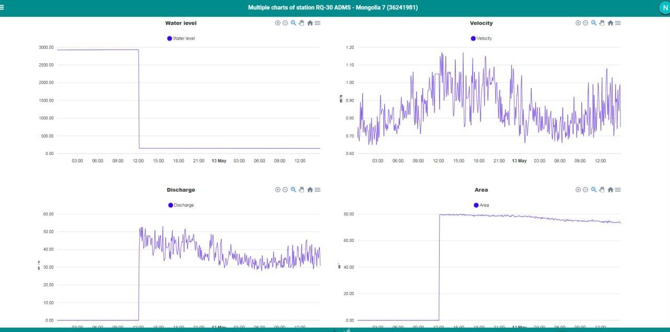Toggle the Velocity series legend
The height and width of the screenshot is (332, 670).
click(482, 38)
